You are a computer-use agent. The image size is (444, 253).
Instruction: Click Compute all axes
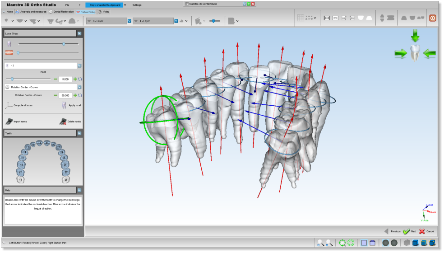coord(19,105)
